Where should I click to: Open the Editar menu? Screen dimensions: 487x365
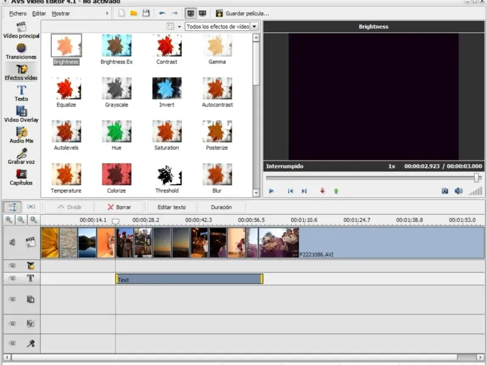(39, 13)
